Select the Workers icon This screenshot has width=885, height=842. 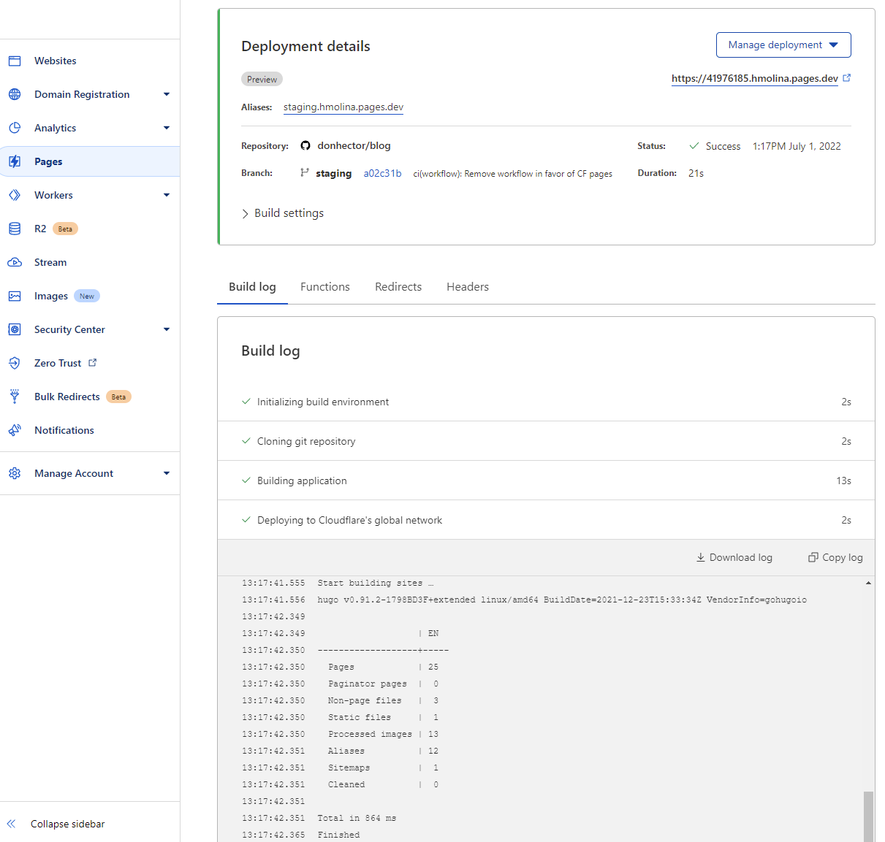(15, 195)
